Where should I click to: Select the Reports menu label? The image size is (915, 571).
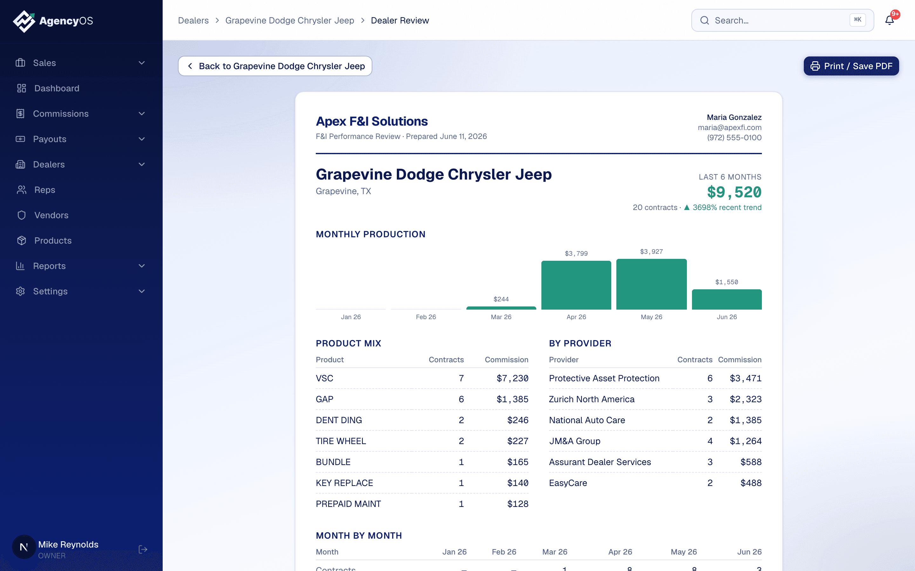[x=49, y=266]
